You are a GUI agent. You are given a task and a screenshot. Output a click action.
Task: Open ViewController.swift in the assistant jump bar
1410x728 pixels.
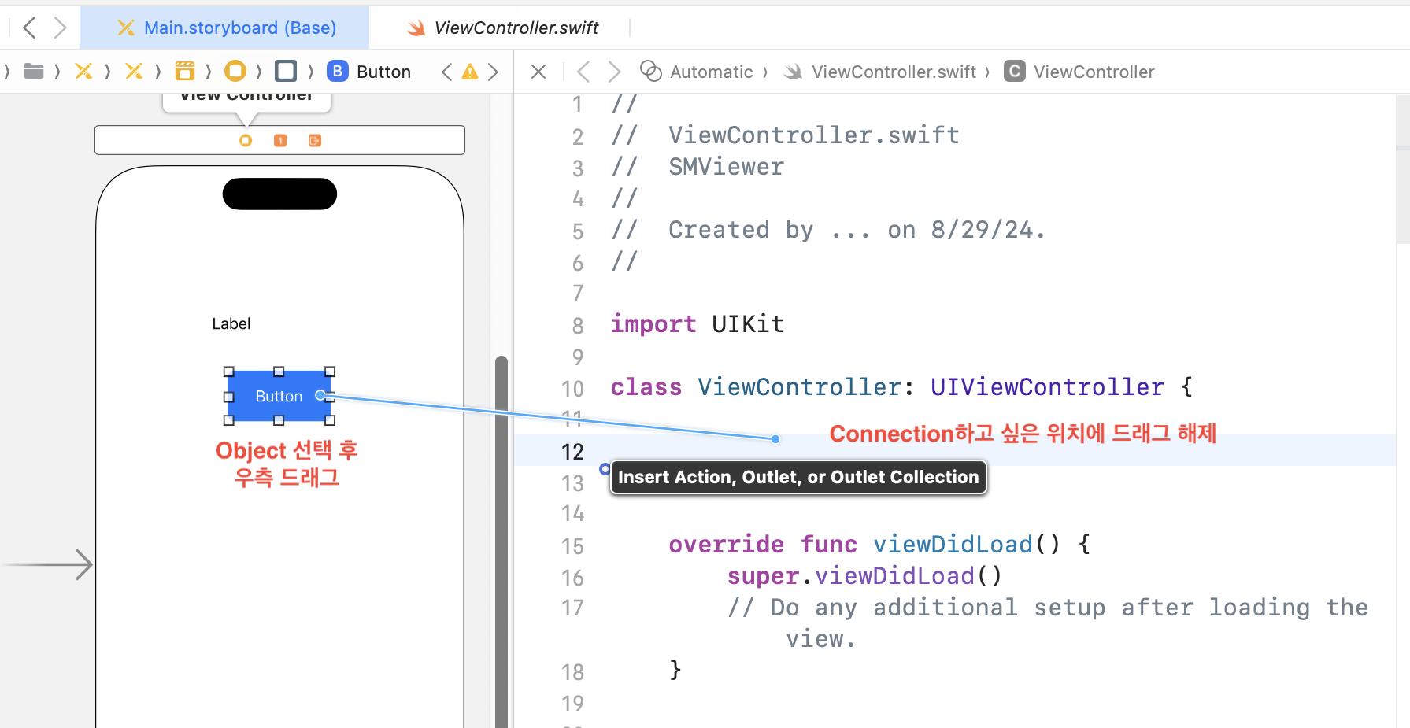(894, 72)
